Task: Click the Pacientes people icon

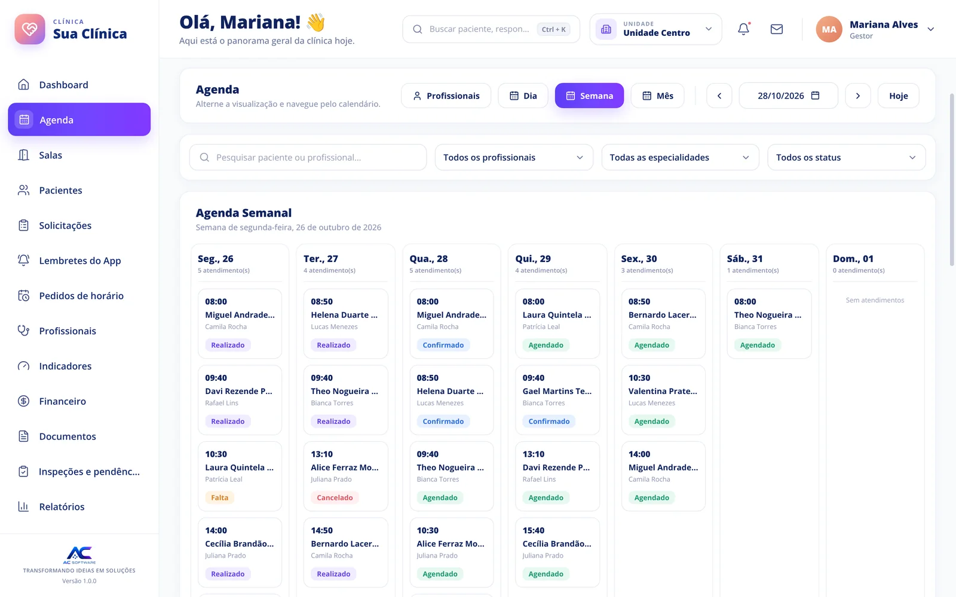Action: (x=24, y=190)
